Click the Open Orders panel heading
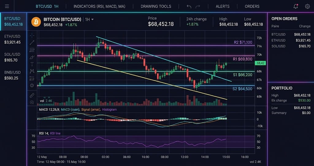 pyautogui.click(x=284, y=19)
